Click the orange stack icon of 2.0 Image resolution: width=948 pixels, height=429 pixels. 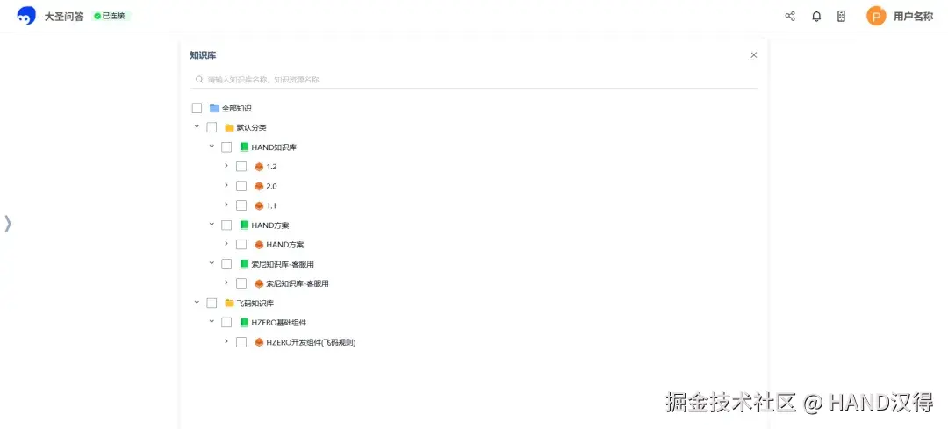[259, 186]
